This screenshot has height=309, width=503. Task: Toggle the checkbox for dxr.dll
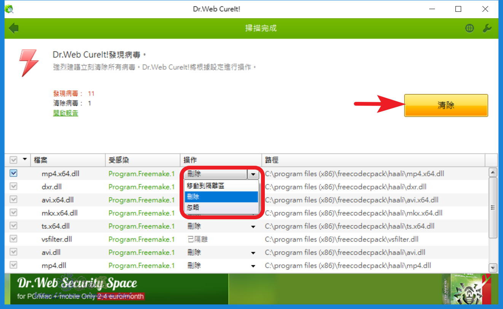tap(14, 187)
